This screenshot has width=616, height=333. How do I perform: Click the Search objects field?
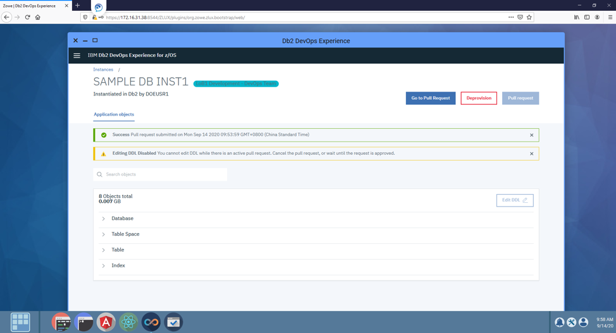pos(160,174)
